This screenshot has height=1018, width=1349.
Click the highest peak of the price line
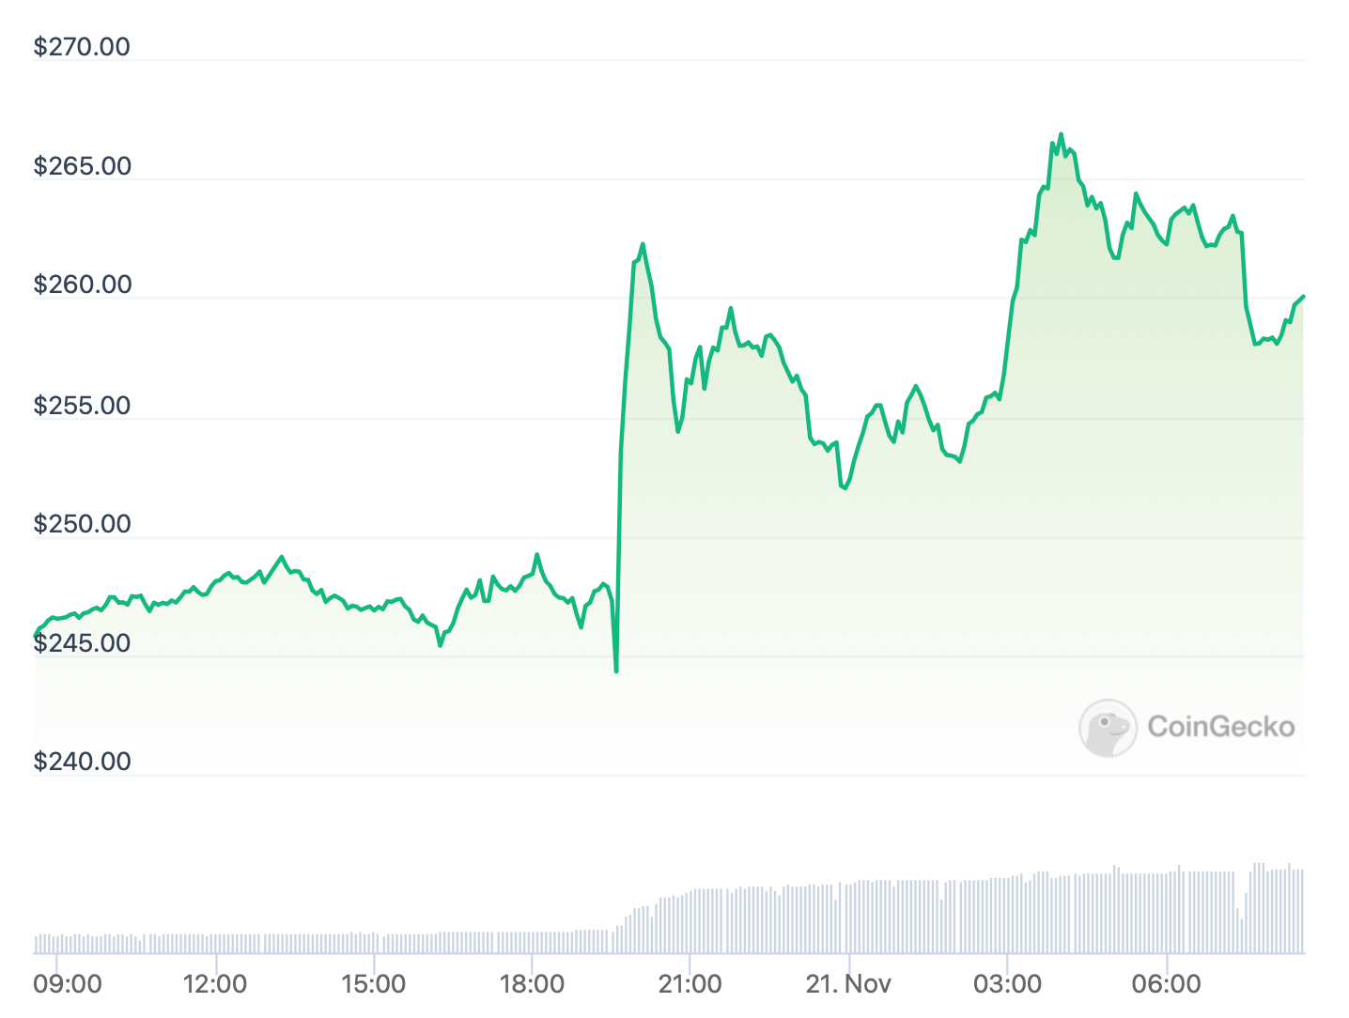1062,134
